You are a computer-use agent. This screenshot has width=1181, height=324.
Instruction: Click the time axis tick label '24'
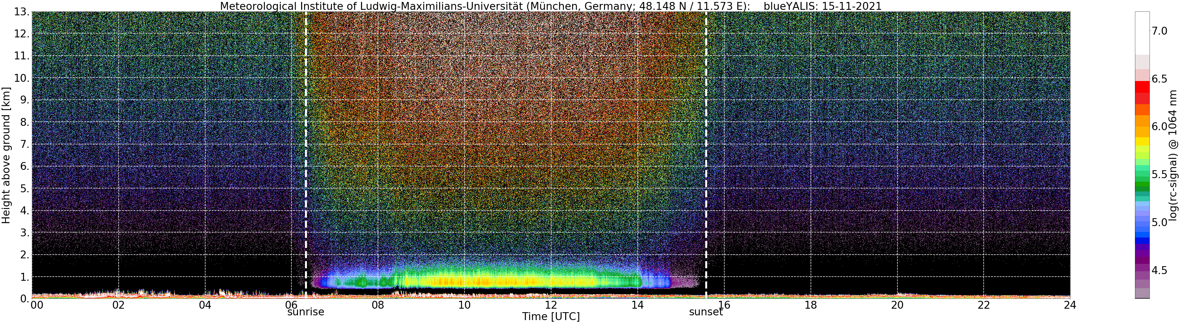pyautogui.click(x=1070, y=305)
